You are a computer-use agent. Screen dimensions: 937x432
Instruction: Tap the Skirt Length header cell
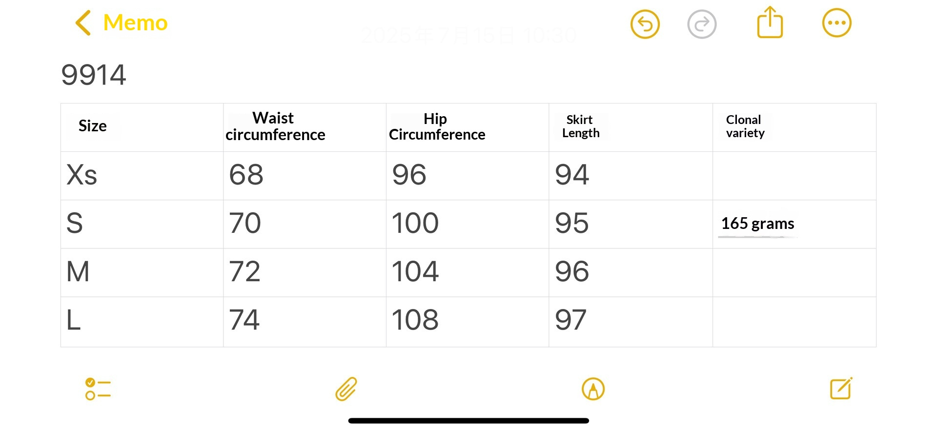click(580, 126)
